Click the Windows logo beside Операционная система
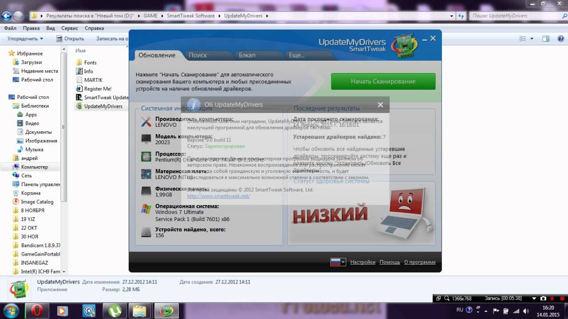 [x=146, y=209]
